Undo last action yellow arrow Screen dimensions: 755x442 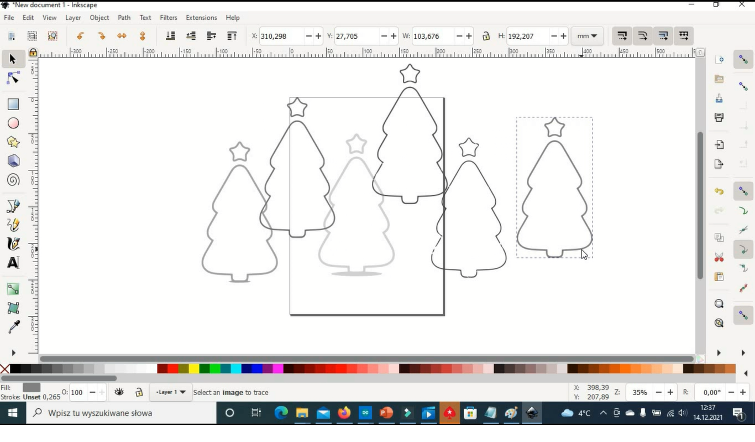(719, 191)
